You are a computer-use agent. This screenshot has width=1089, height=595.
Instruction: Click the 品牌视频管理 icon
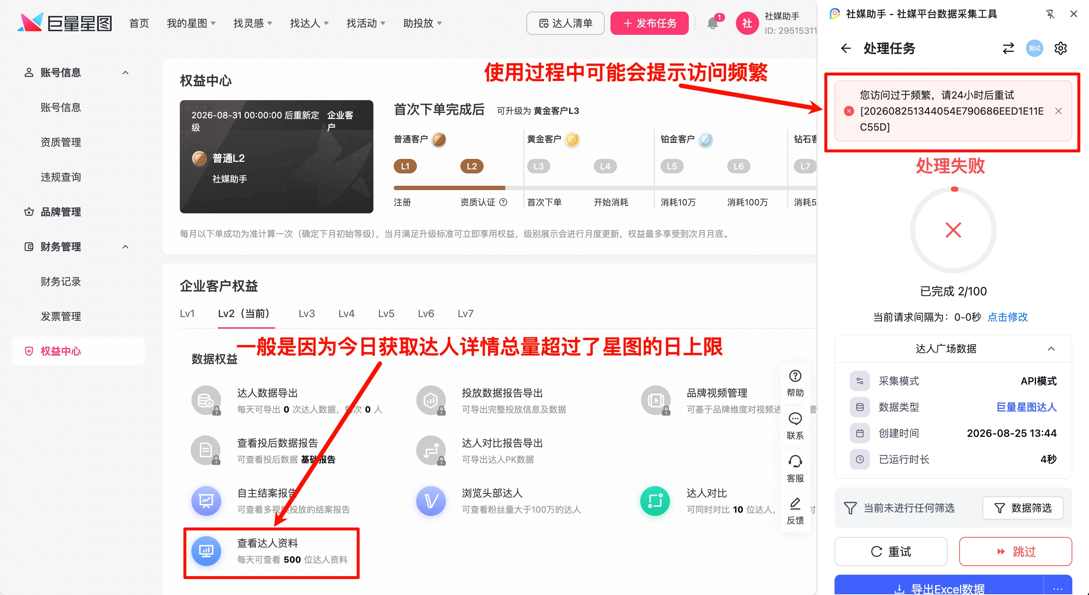655,400
